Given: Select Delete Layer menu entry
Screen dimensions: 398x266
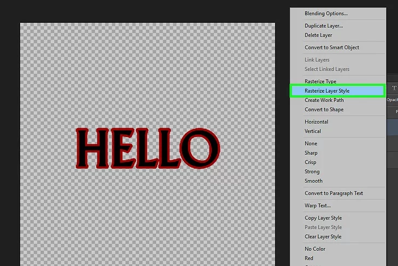Looking at the screenshot, I should (318, 35).
